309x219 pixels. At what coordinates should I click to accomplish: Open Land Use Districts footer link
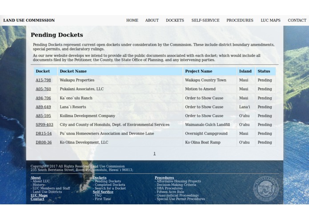coord(47,192)
